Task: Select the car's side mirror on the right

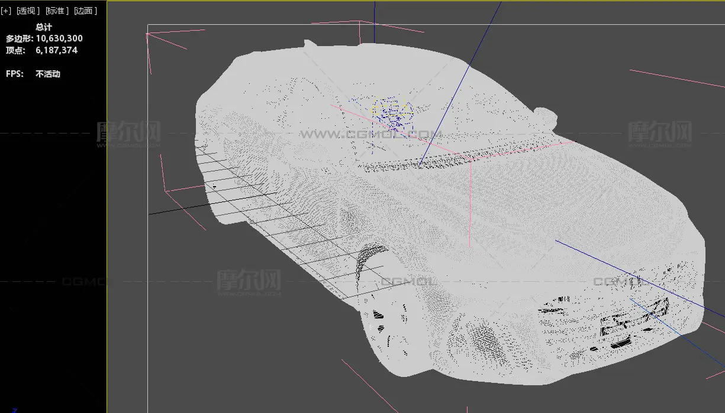Action: (546, 116)
